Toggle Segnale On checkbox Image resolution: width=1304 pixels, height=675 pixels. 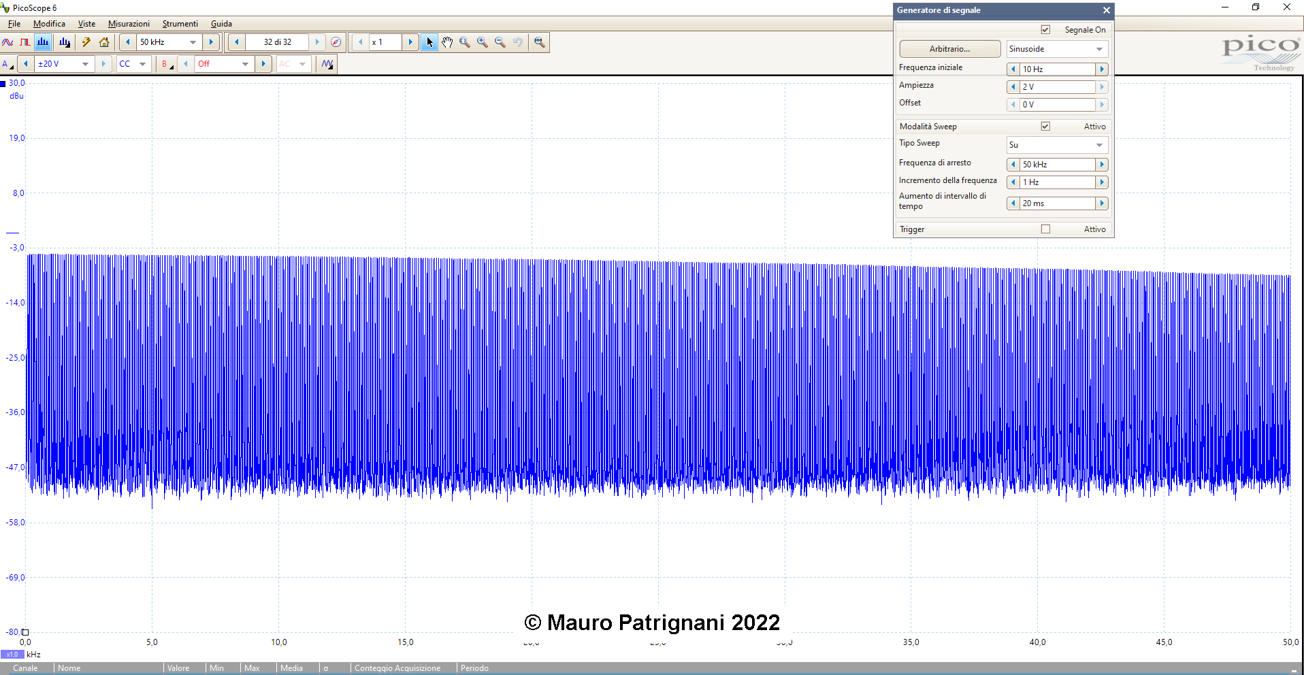[1045, 30]
